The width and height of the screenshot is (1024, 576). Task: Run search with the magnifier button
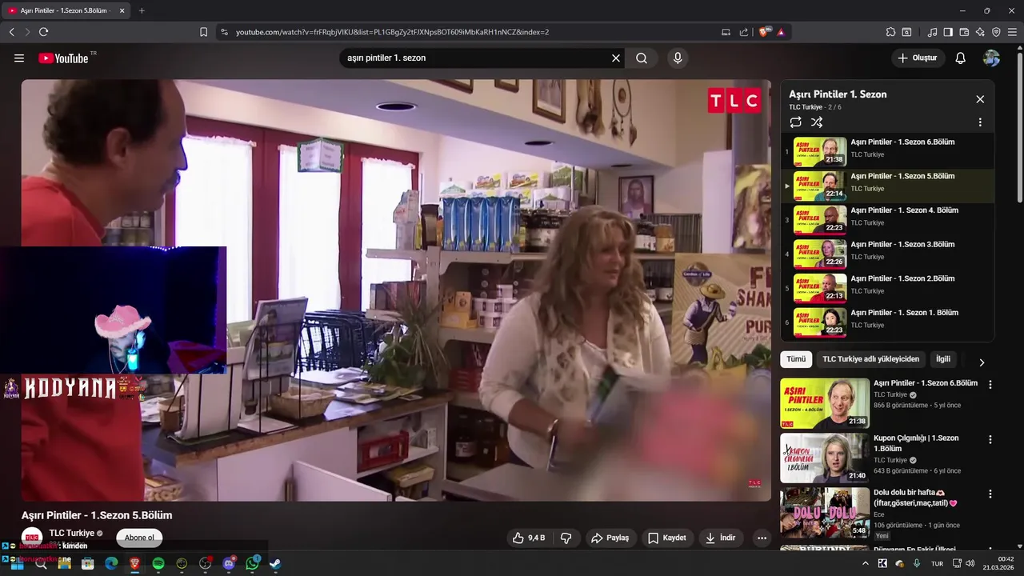pyautogui.click(x=642, y=58)
